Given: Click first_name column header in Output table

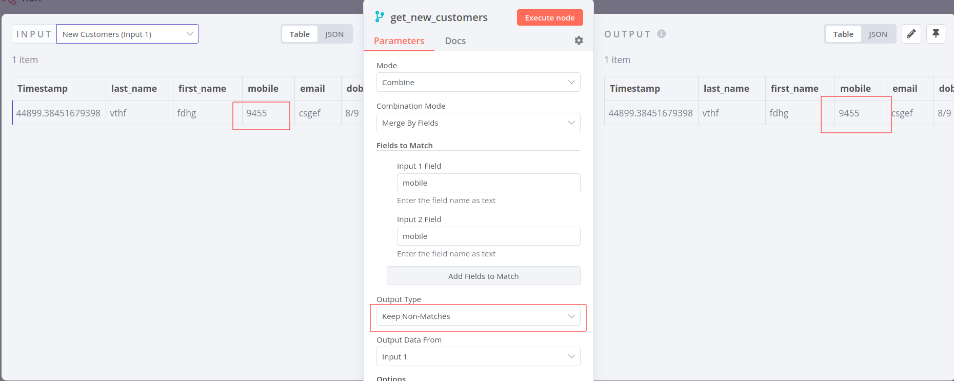Looking at the screenshot, I should [800, 88].
